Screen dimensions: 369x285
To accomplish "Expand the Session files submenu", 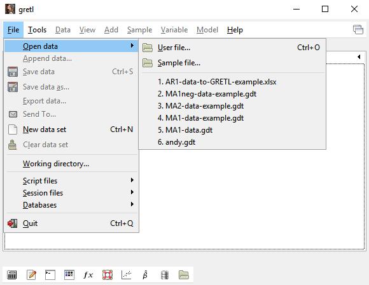I will pyautogui.click(x=132, y=192).
